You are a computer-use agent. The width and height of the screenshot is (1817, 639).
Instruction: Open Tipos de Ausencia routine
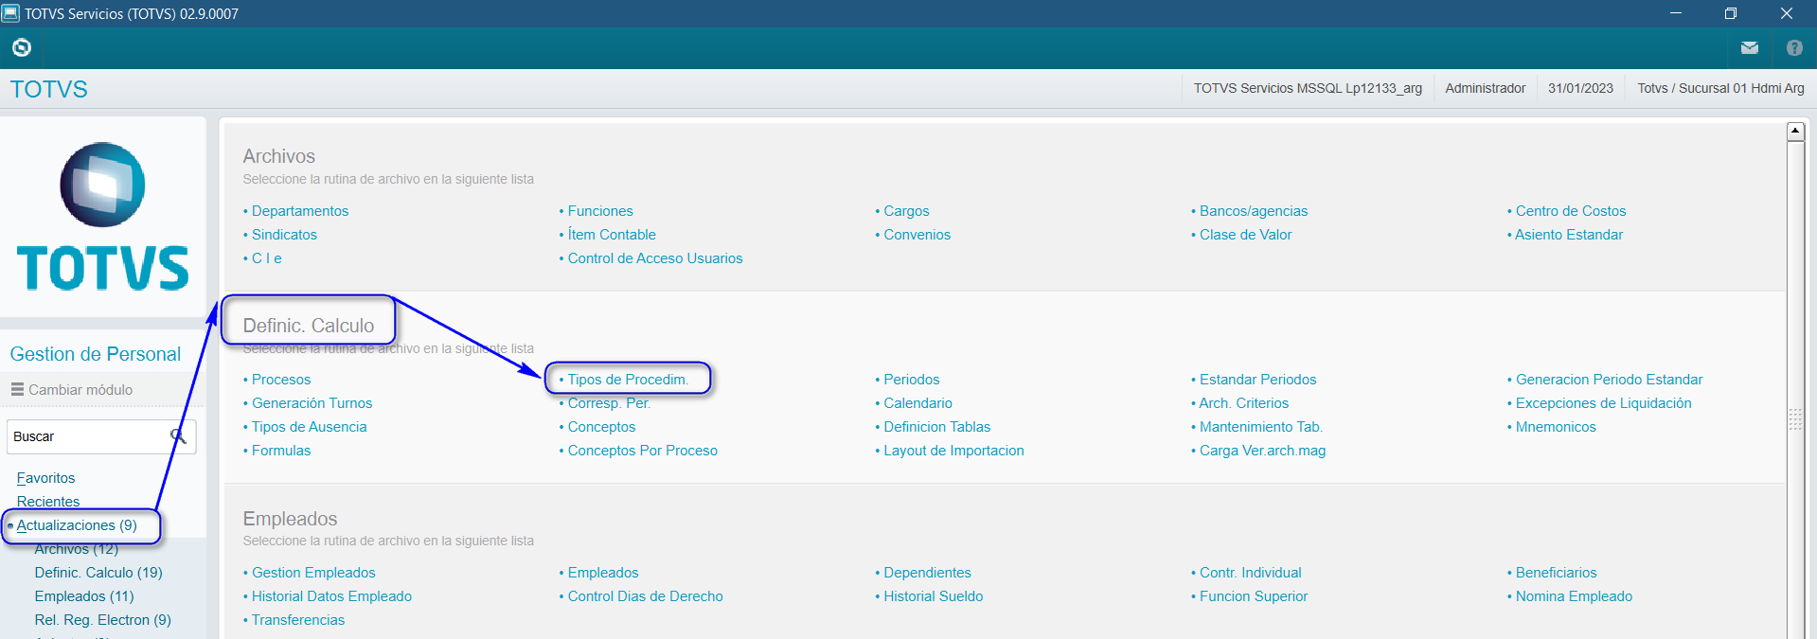[309, 427]
